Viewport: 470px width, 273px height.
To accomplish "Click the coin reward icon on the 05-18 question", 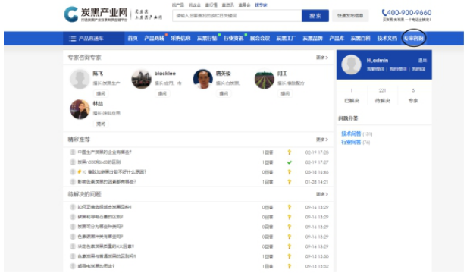I will tap(80, 171).
